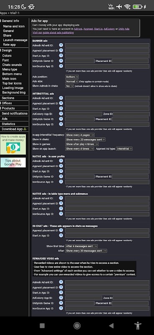The width and height of the screenshot is (154, 335).
Task: Open In-chat After frequency dropdown
Action: tap(86, 250)
